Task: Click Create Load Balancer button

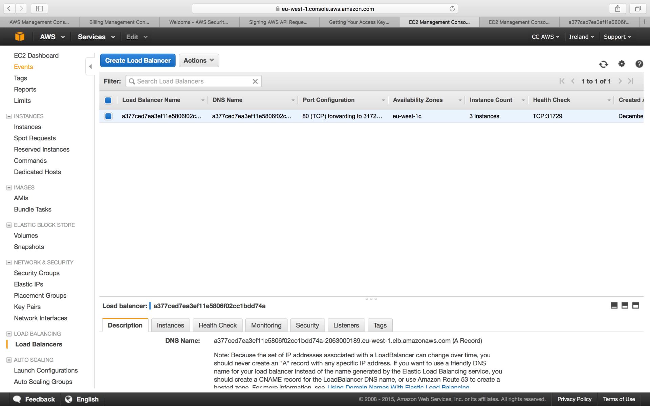Action: click(x=138, y=61)
